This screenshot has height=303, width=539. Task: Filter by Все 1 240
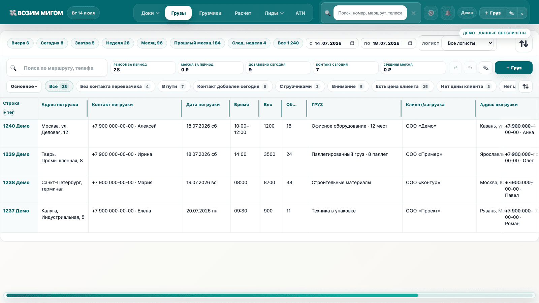pos(288,43)
